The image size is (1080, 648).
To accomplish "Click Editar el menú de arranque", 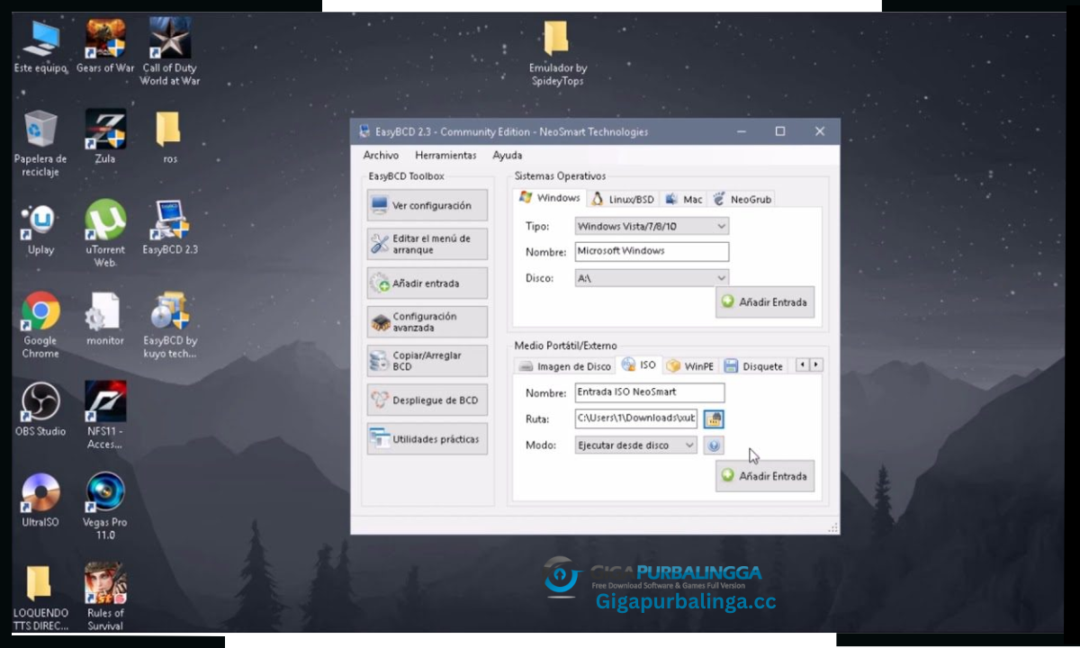I will (427, 244).
